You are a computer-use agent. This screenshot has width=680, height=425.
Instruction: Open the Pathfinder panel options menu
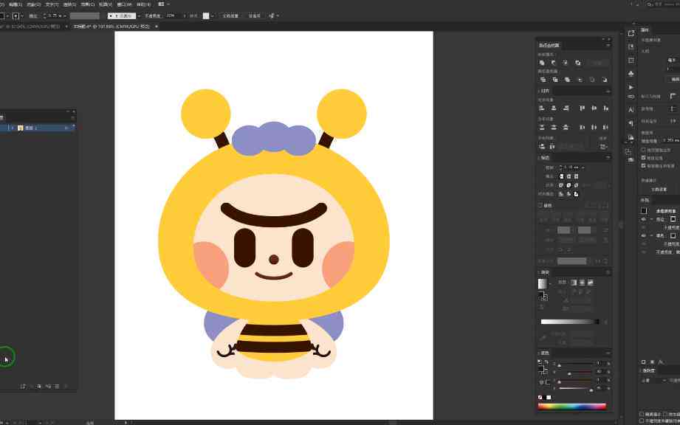(608, 45)
